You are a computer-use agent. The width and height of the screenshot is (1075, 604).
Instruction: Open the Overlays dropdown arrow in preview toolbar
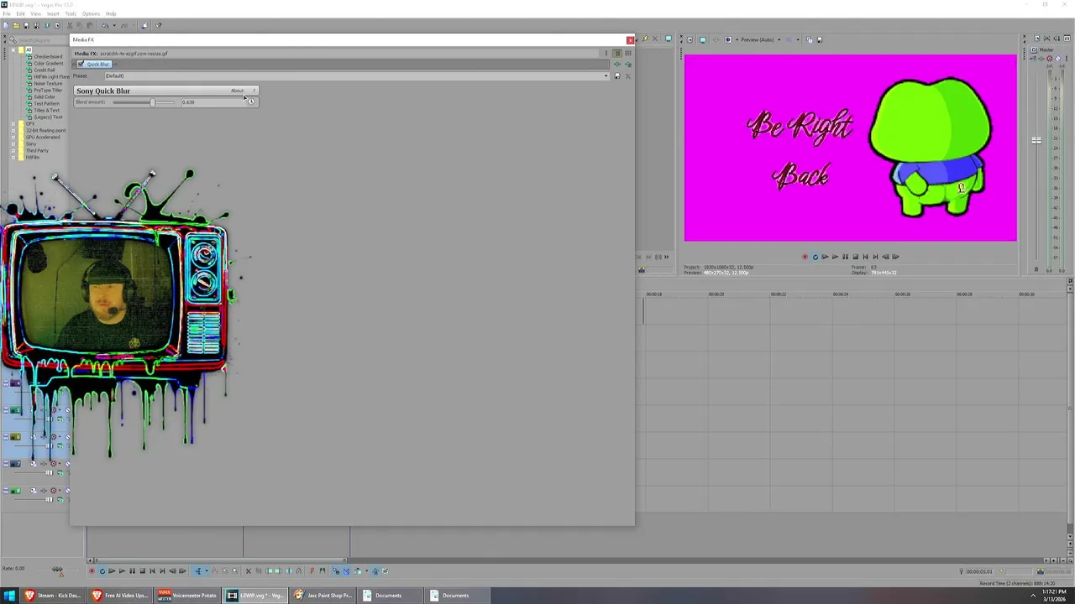(x=798, y=39)
